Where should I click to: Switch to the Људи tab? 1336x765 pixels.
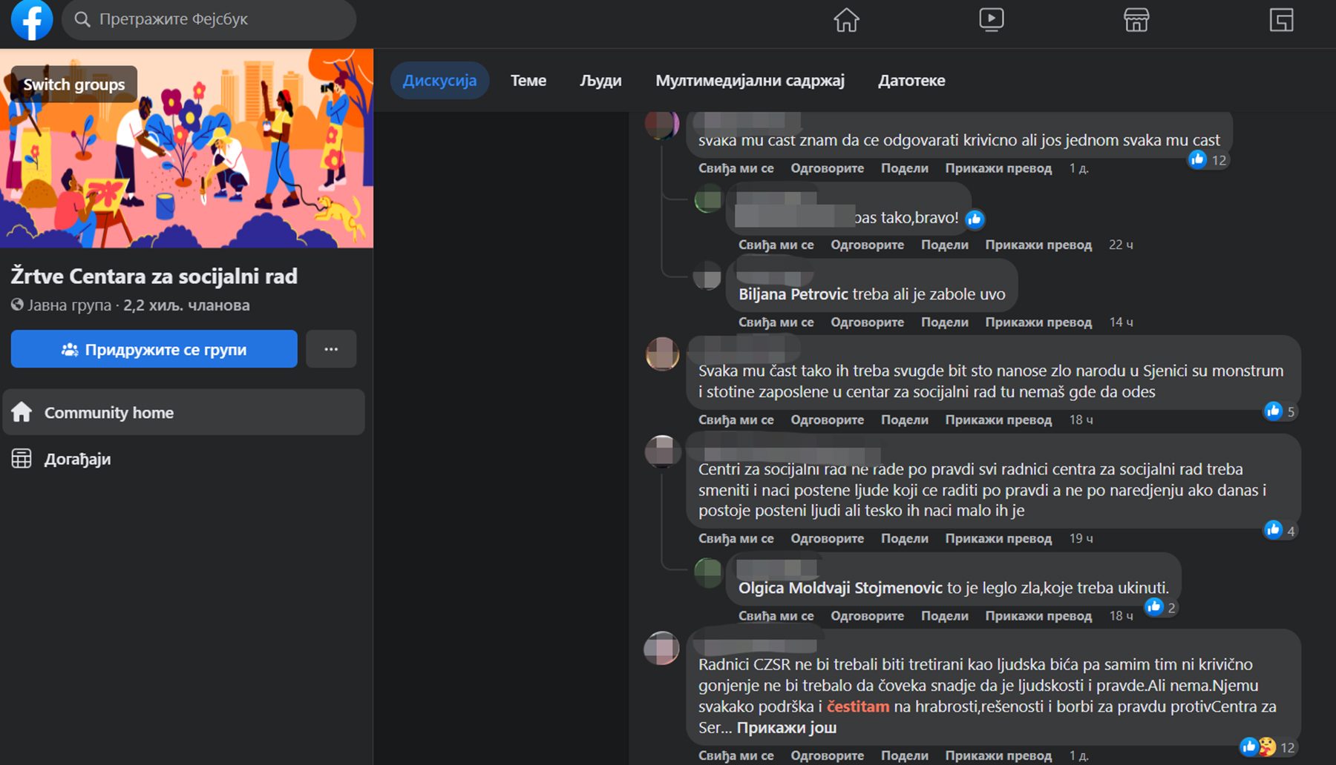click(x=600, y=80)
